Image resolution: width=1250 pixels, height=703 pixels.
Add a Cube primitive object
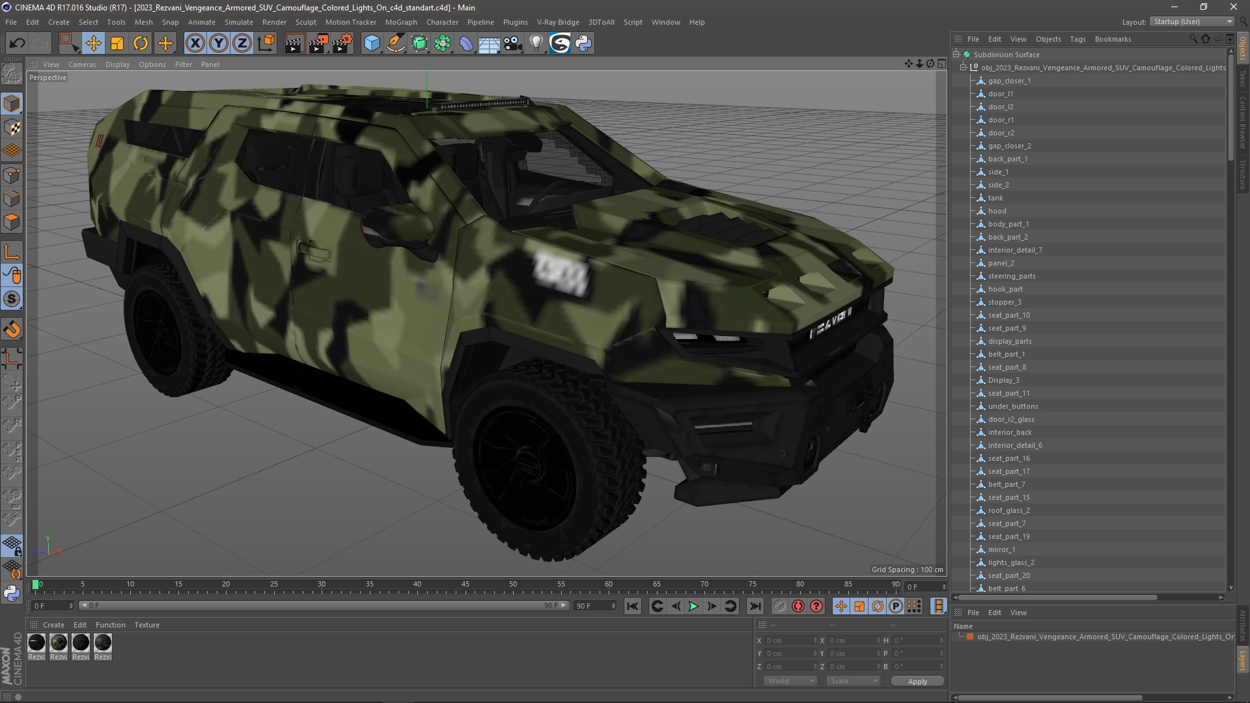coord(372,44)
